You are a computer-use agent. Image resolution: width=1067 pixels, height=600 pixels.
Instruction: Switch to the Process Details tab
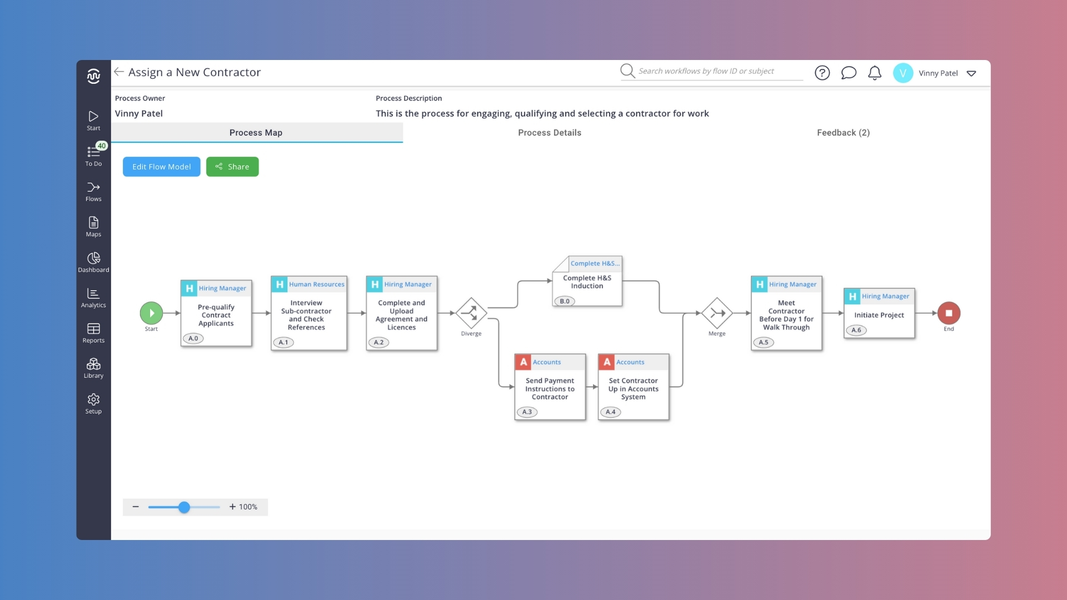click(x=549, y=132)
